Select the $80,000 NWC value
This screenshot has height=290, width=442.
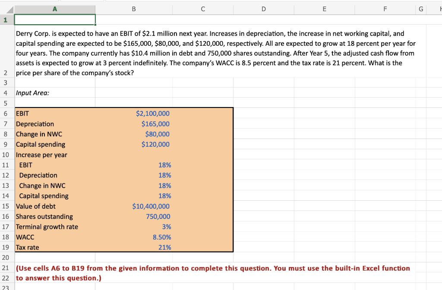pyautogui.click(x=157, y=134)
